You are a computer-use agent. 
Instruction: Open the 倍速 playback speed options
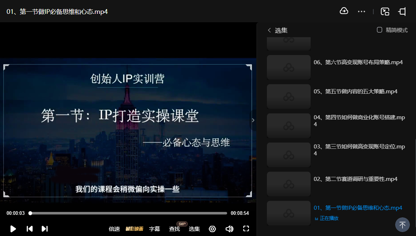click(x=114, y=229)
